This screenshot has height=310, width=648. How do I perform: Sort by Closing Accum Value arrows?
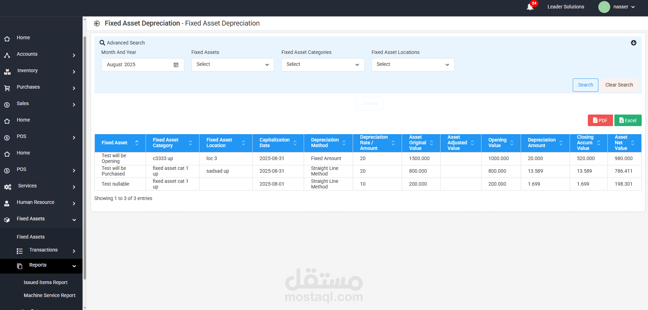click(x=599, y=143)
